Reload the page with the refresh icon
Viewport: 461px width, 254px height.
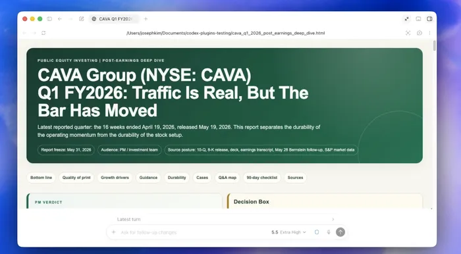coord(43,33)
